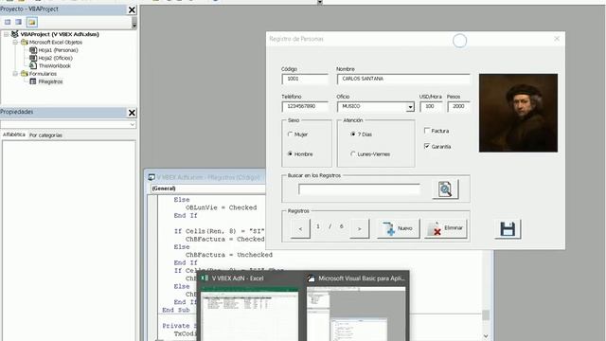Click the USD/Hora field showing 100
The width and height of the screenshot is (606, 341).
click(431, 106)
